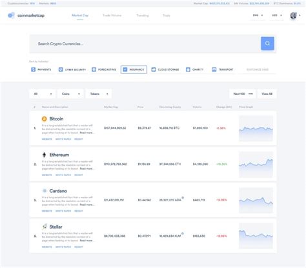Sort by the Market Cap column header
The image size is (306, 268).
pos(111,107)
